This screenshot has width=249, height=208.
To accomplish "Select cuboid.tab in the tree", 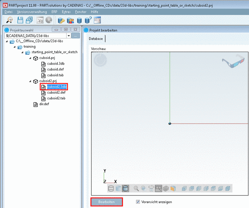I will click(x=55, y=75).
